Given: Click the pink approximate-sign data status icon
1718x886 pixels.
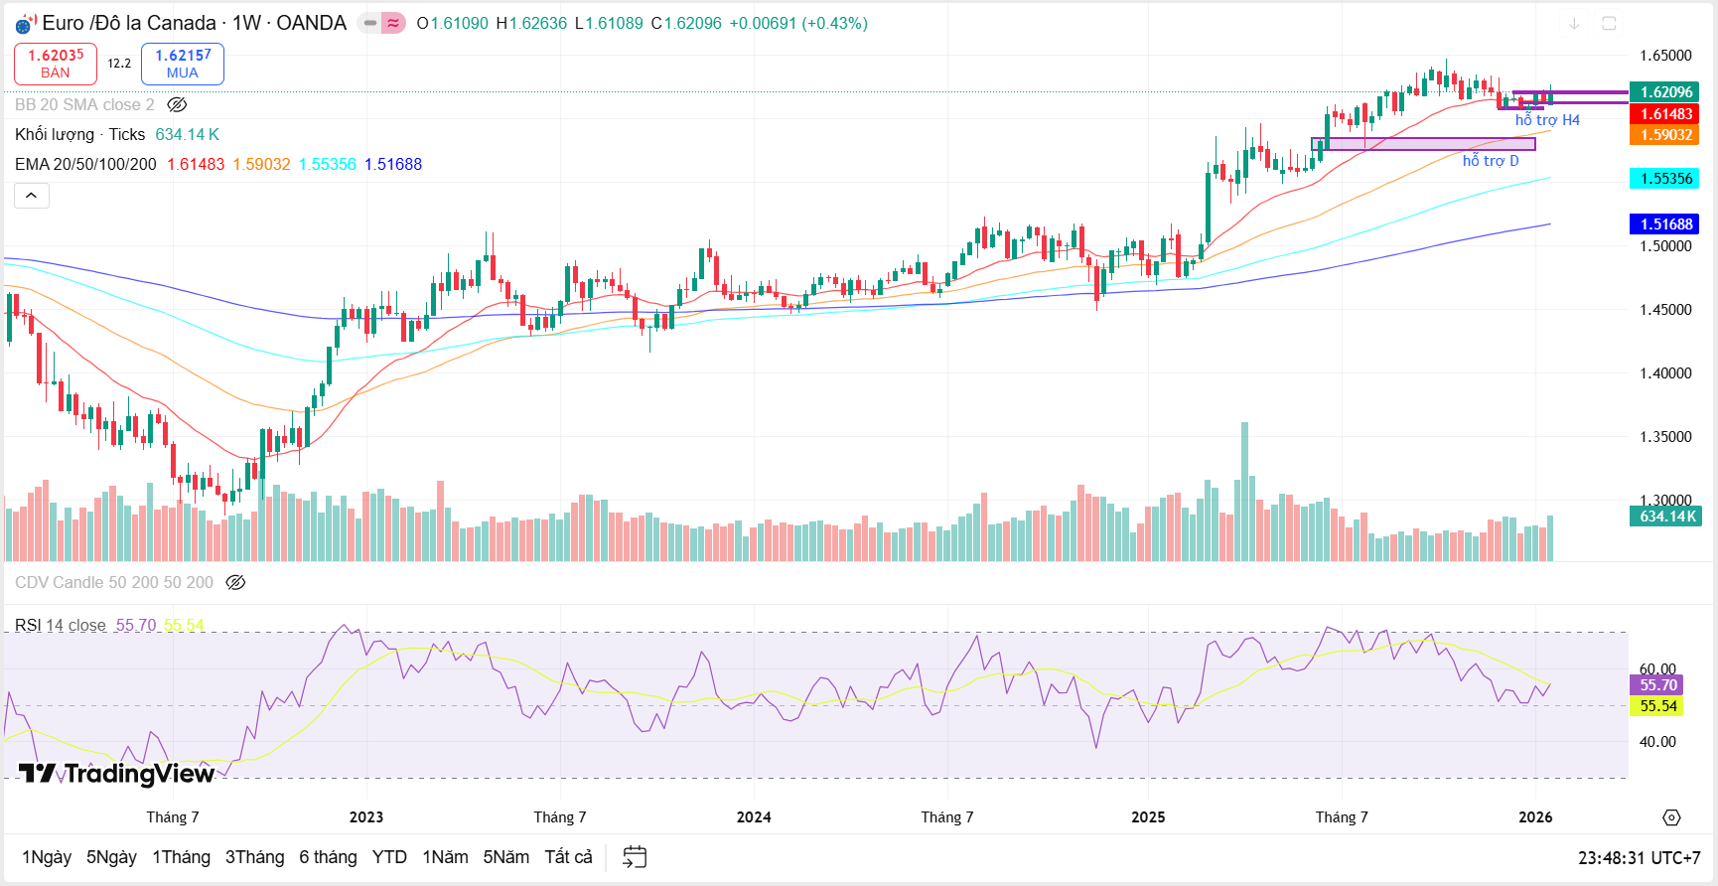Looking at the screenshot, I should point(394,23).
